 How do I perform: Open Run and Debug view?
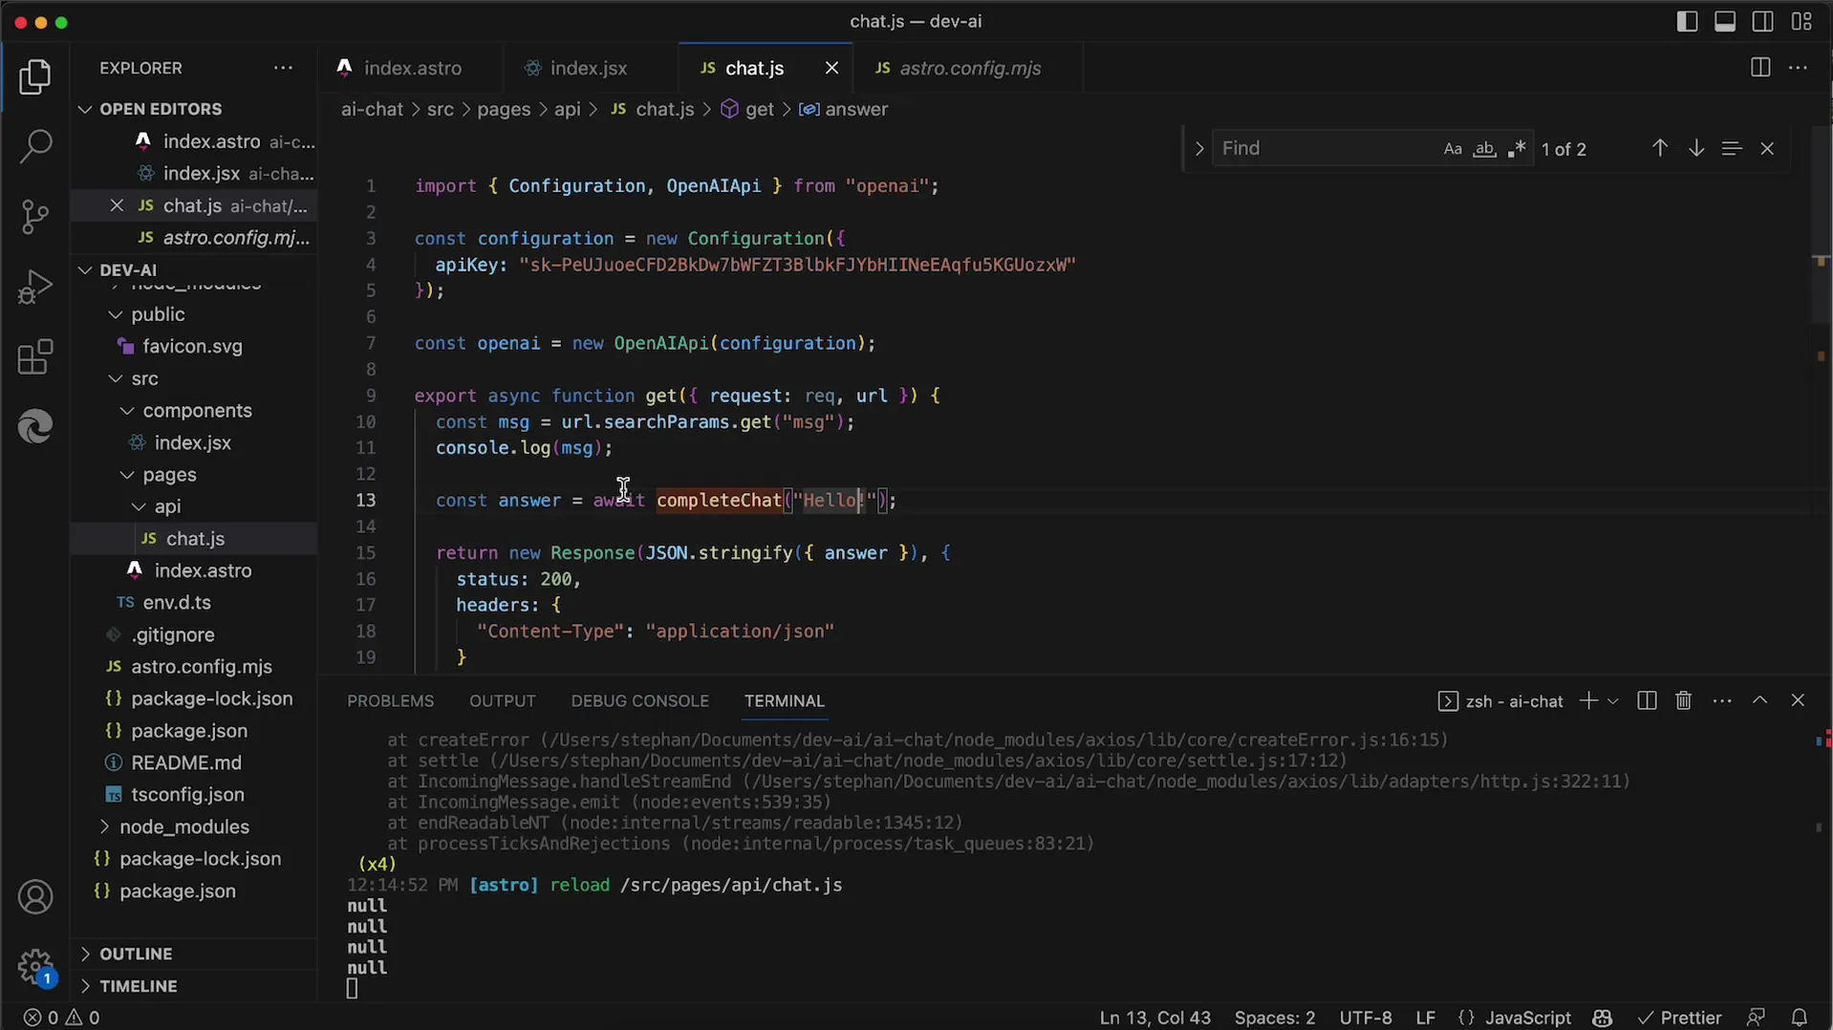click(35, 287)
